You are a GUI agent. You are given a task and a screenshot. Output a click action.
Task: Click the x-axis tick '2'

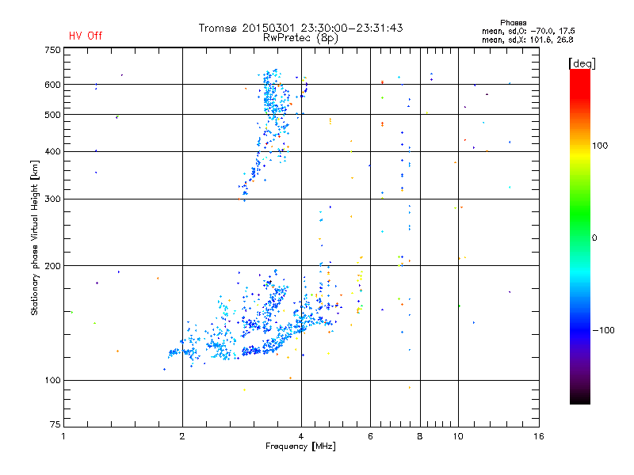[182, 436]
